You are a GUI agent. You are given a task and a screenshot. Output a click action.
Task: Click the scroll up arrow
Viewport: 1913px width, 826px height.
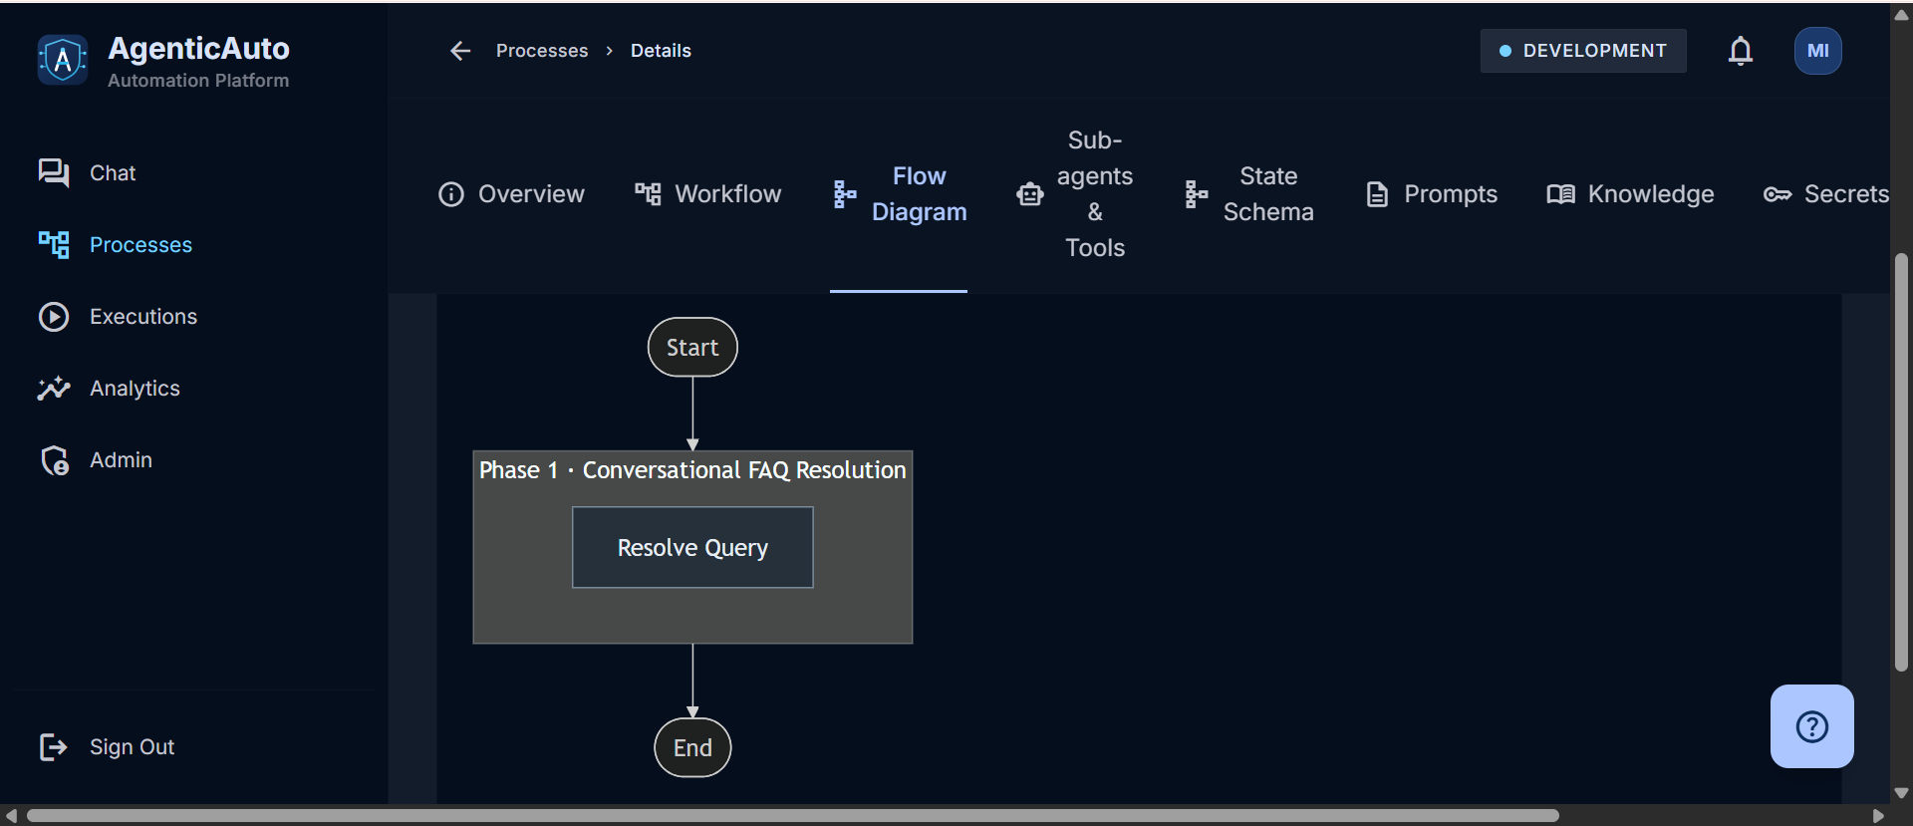click(1901, 14)
